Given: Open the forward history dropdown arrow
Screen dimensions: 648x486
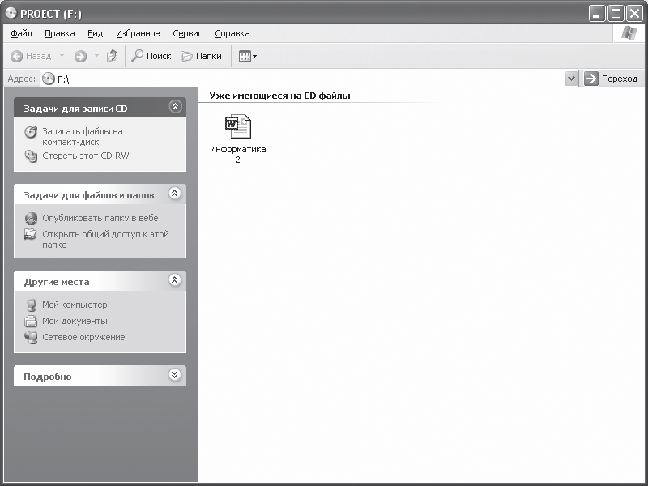Looking at the screenshot, I should pos(96,56).
